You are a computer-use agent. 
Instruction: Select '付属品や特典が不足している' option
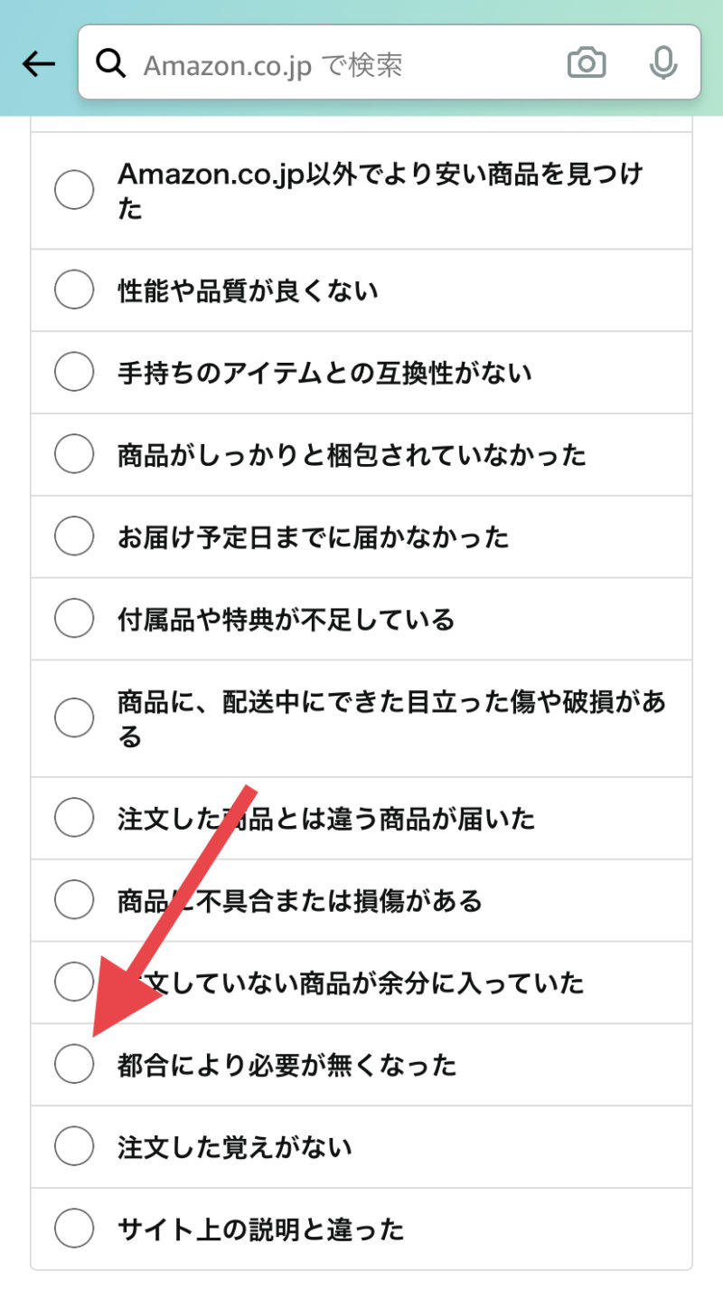pyautogui.click(x=74, y=619)
